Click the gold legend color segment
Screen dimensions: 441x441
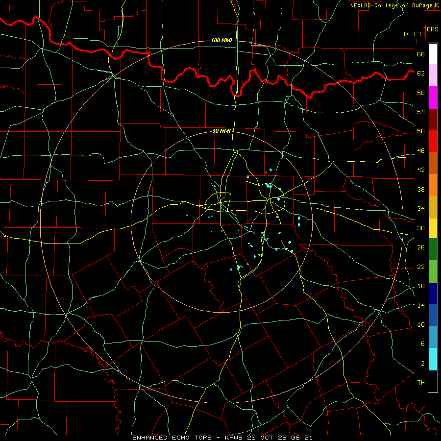pos(433,207)
